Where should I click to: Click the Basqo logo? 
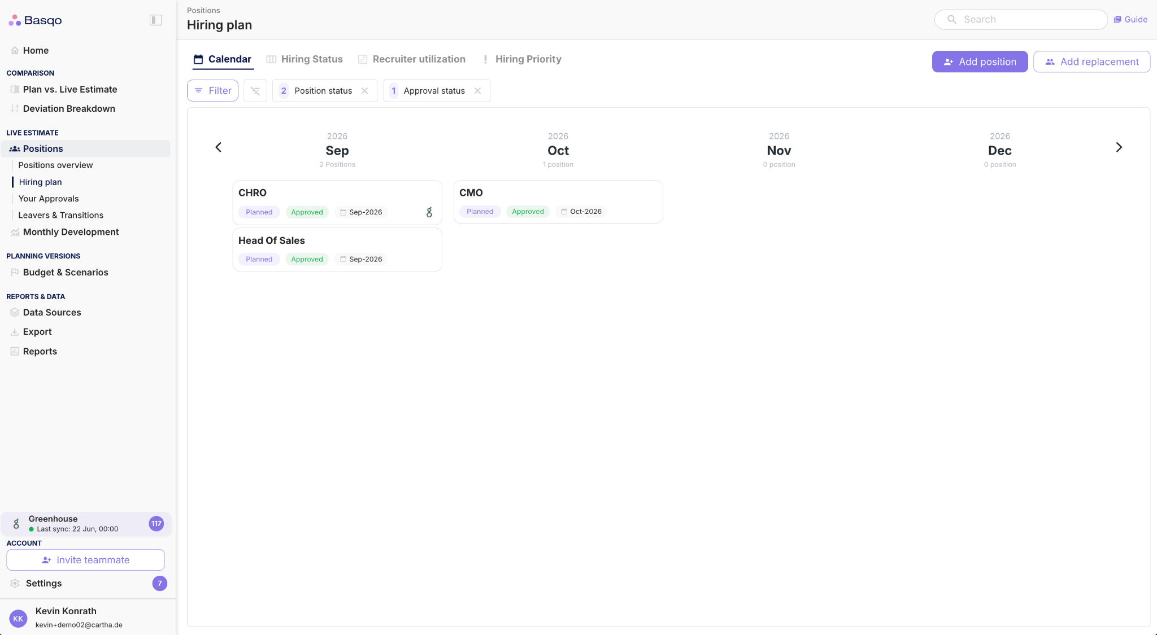click(35, 20)
